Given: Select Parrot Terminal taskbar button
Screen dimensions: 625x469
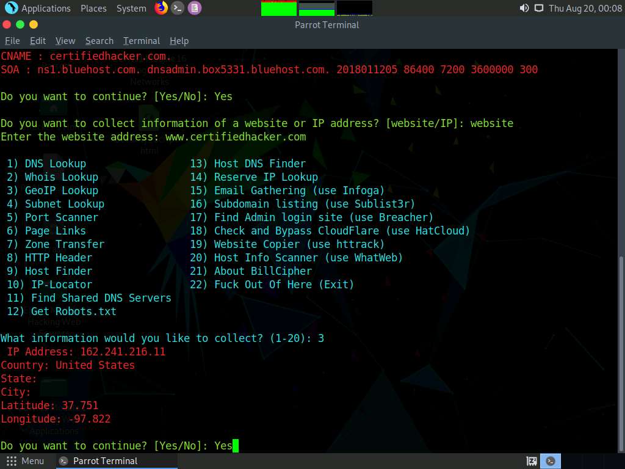Looking at the screenshot, I should [x=115, y=461].
